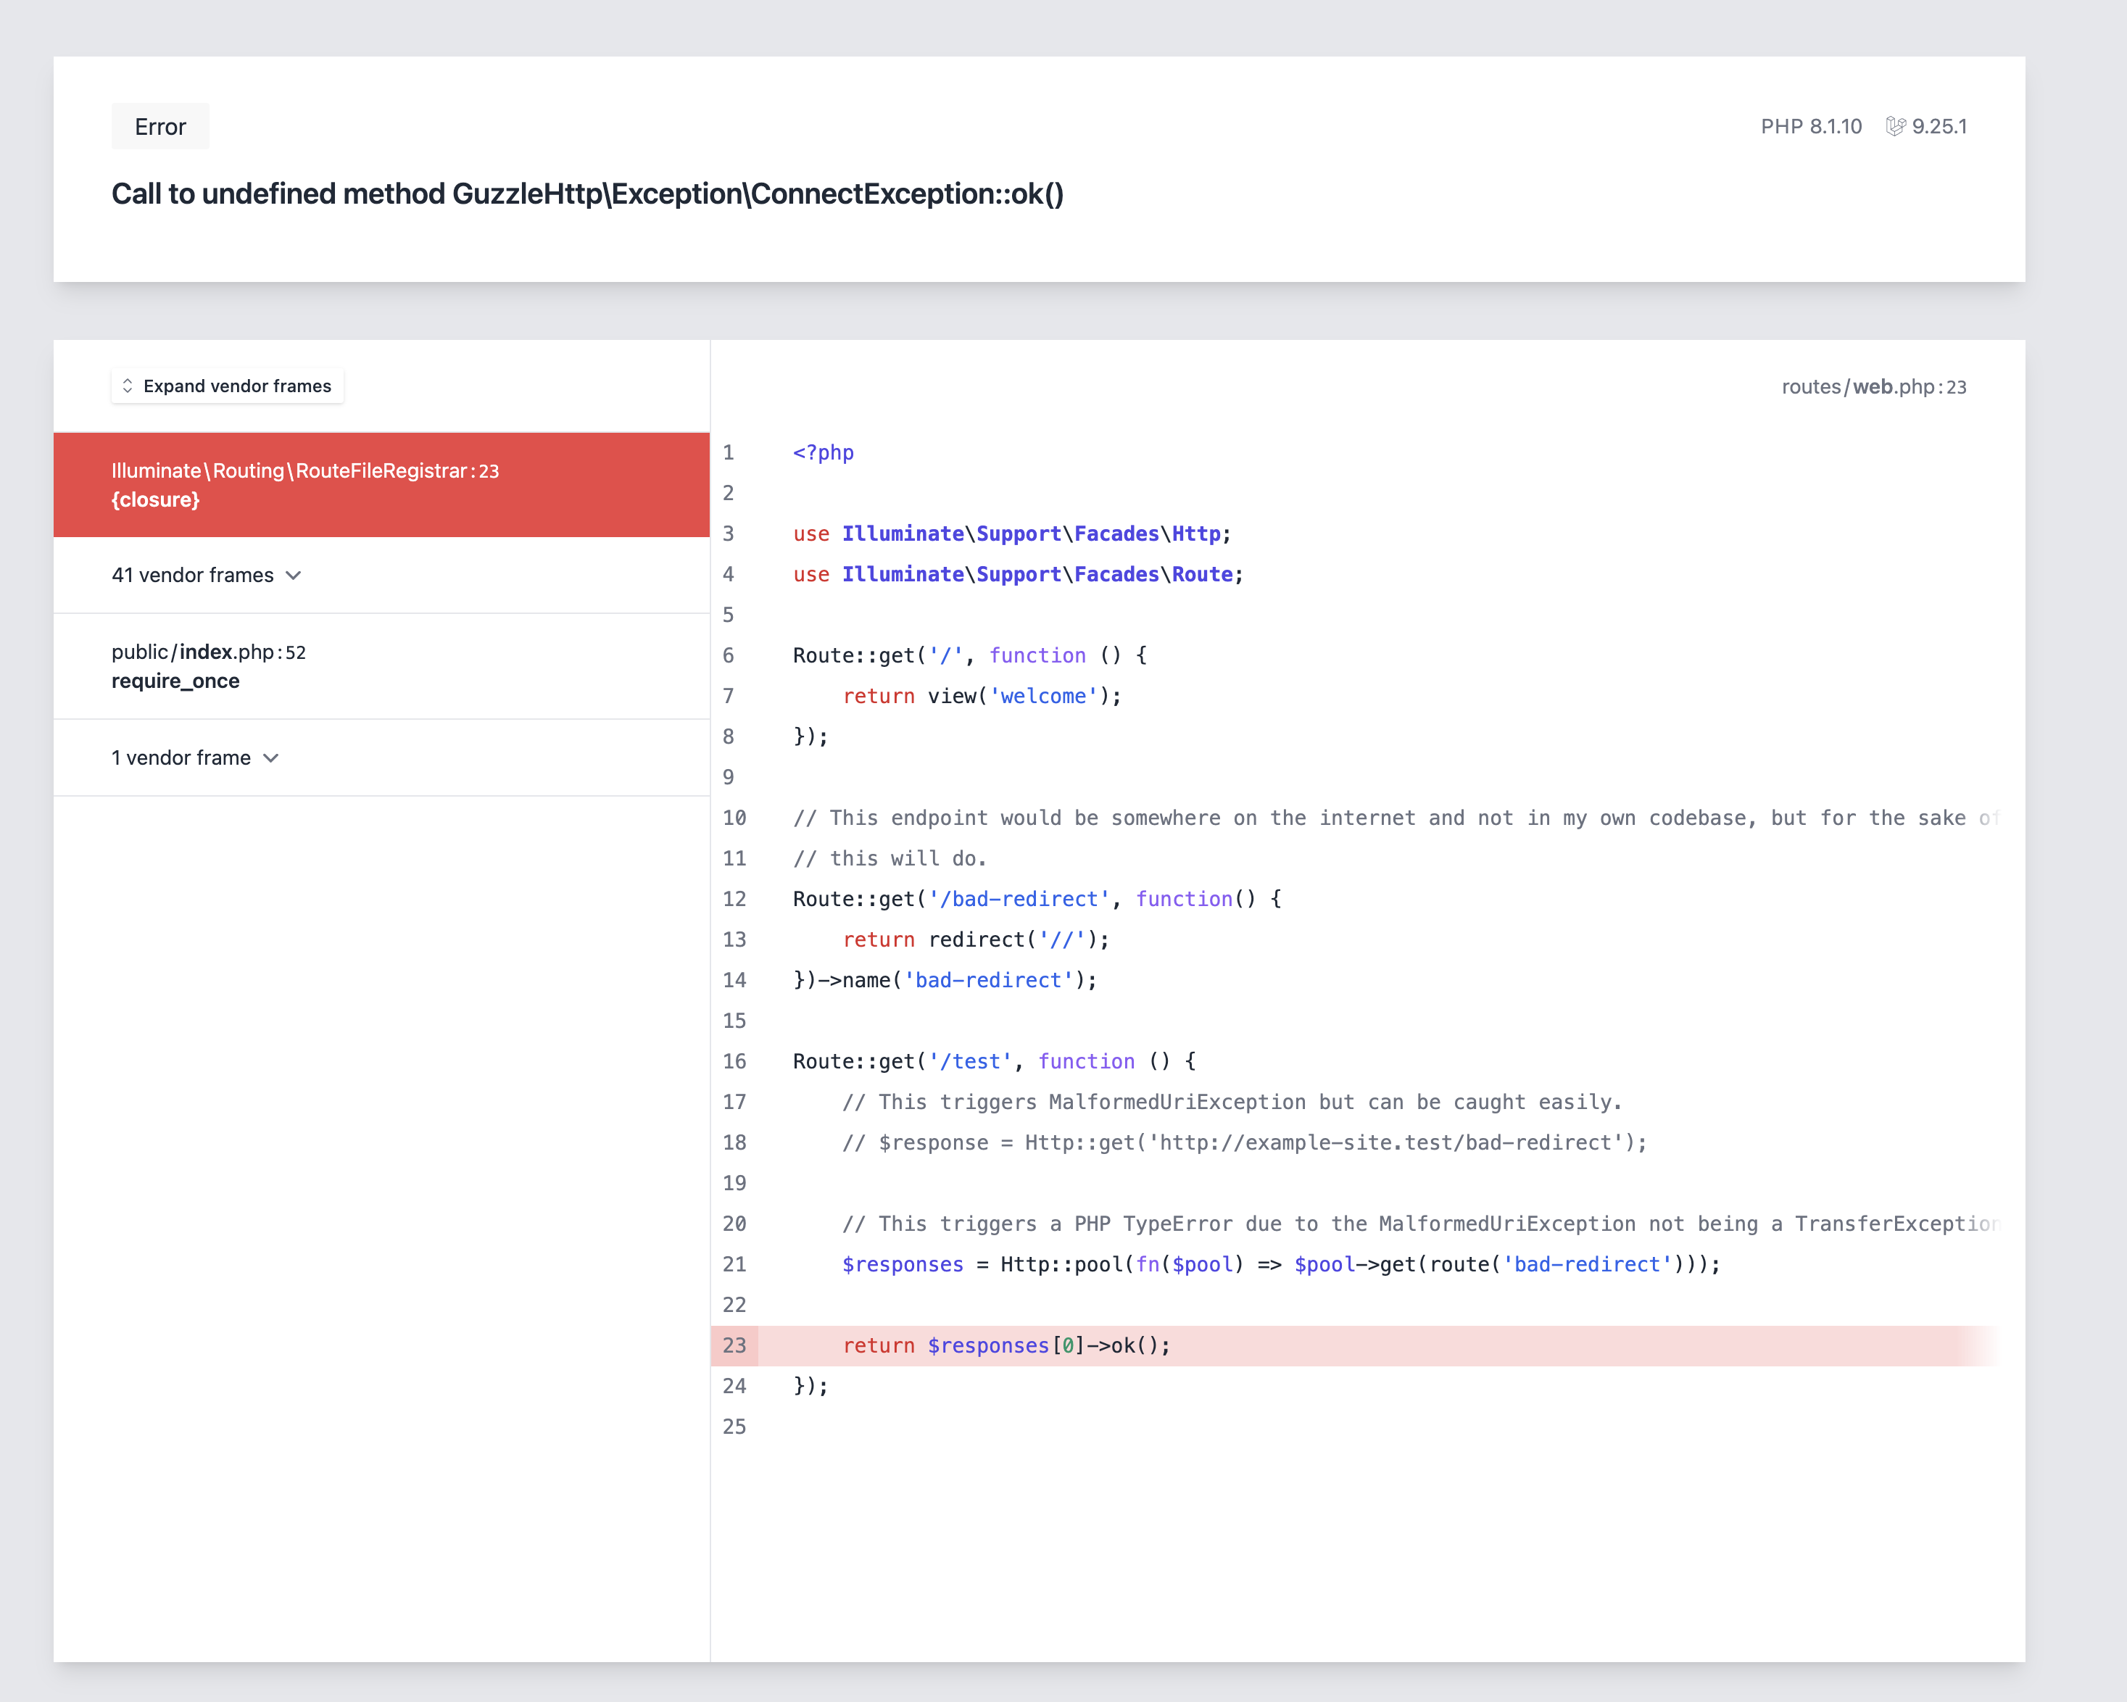Click the Laravel version number 9.25.1
2127x1702 pixels.
click(1939, 126)
